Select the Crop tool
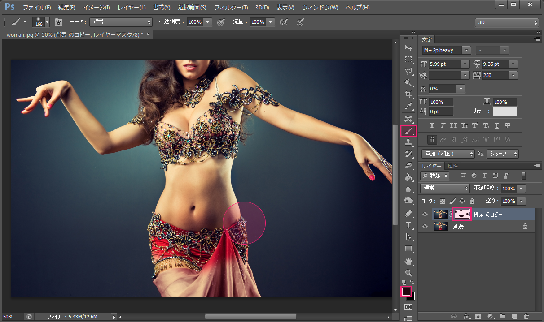Viewport: 544px width, 322px height. tap(408, 94)
